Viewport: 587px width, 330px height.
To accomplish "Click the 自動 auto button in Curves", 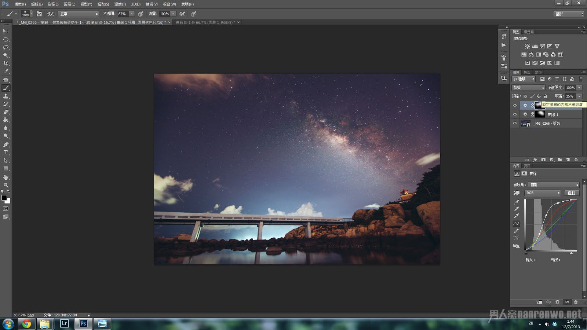I will (x=571, y=193).
